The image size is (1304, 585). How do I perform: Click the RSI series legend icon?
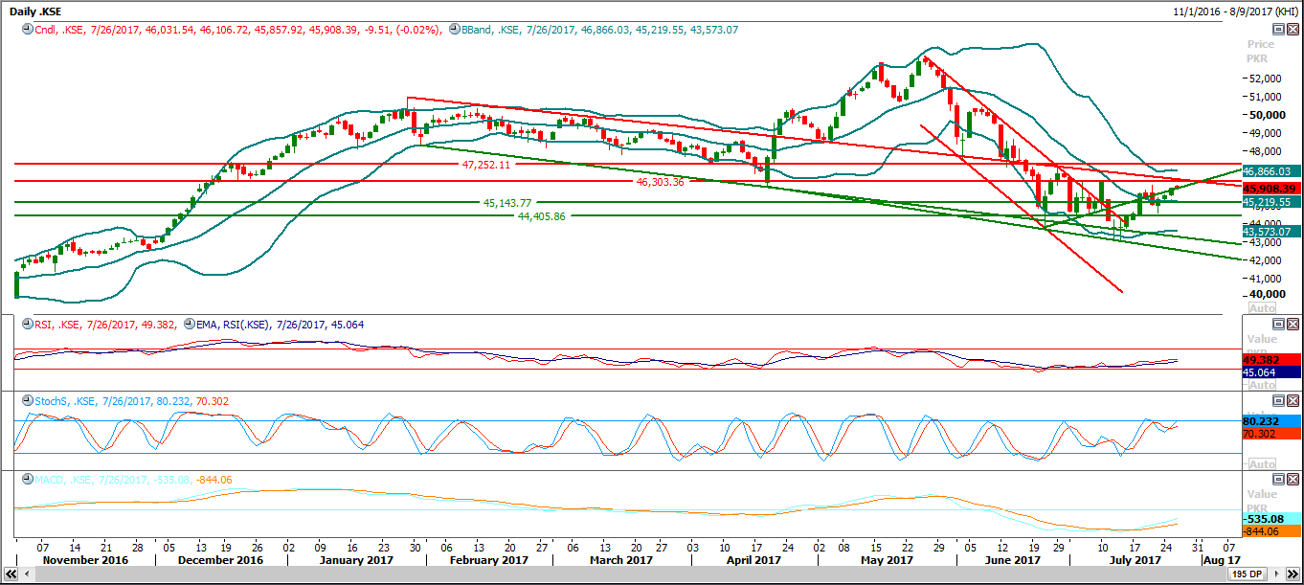[27, 325]
